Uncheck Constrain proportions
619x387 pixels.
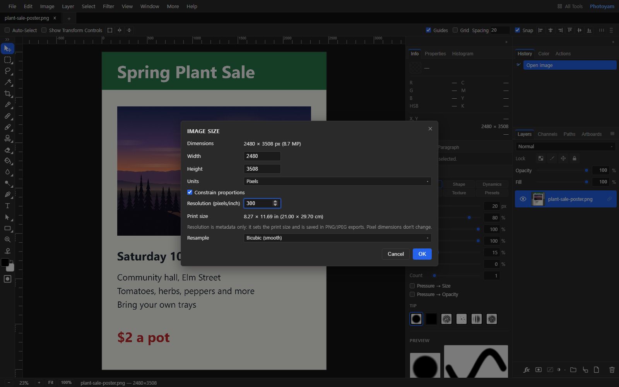click(190, 192)
